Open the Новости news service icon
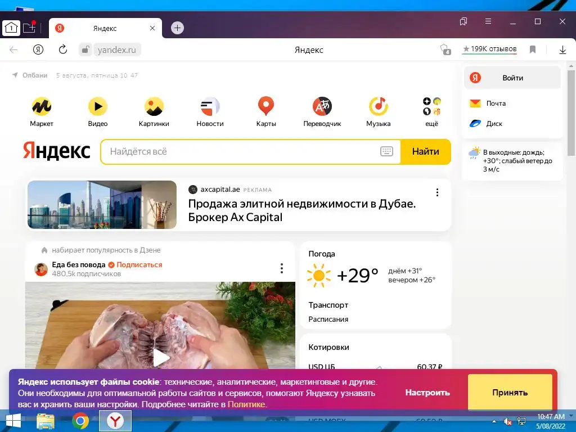Screen dimensions: 576x432 [210, 106]
